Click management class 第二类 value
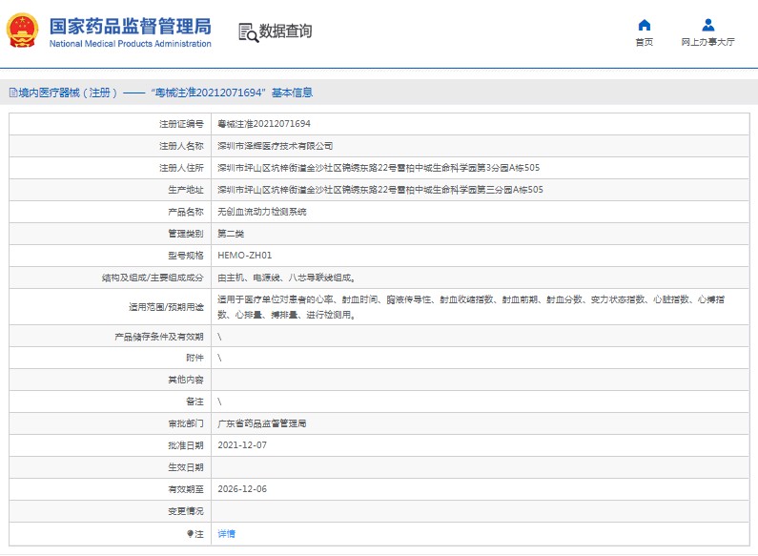758x556 pixels. click(231, 234)
